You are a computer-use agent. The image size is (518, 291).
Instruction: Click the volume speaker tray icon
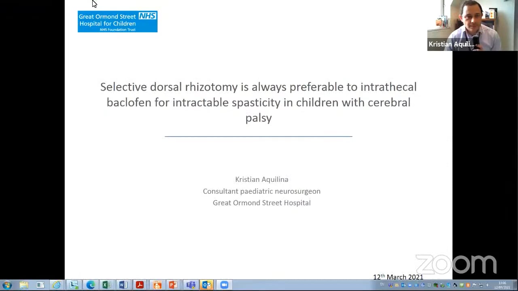(488, 285)
